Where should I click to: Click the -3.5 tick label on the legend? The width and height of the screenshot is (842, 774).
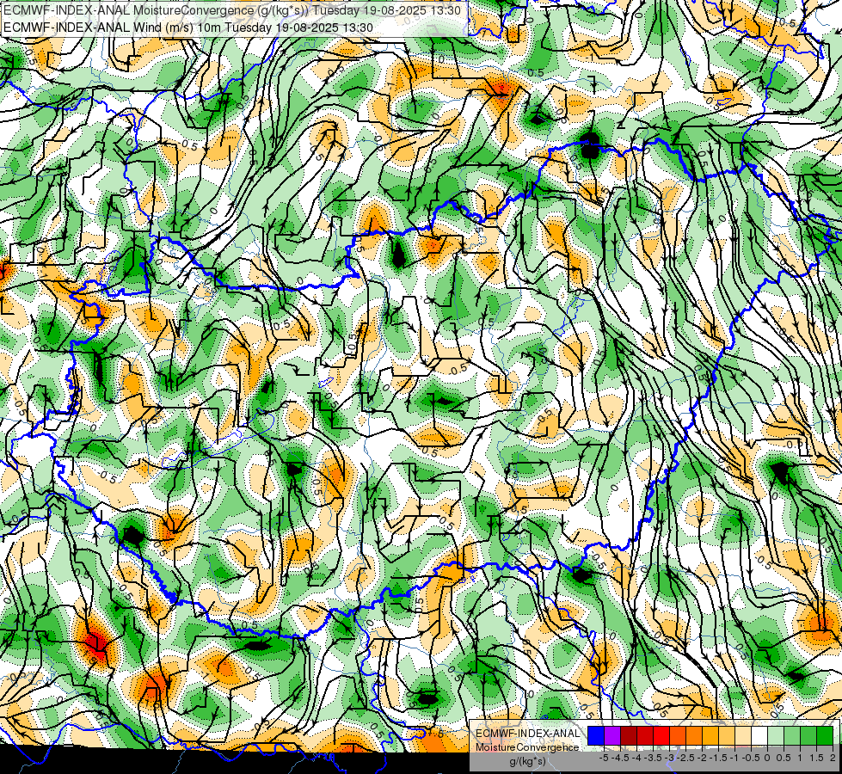[x=654, y=758]
